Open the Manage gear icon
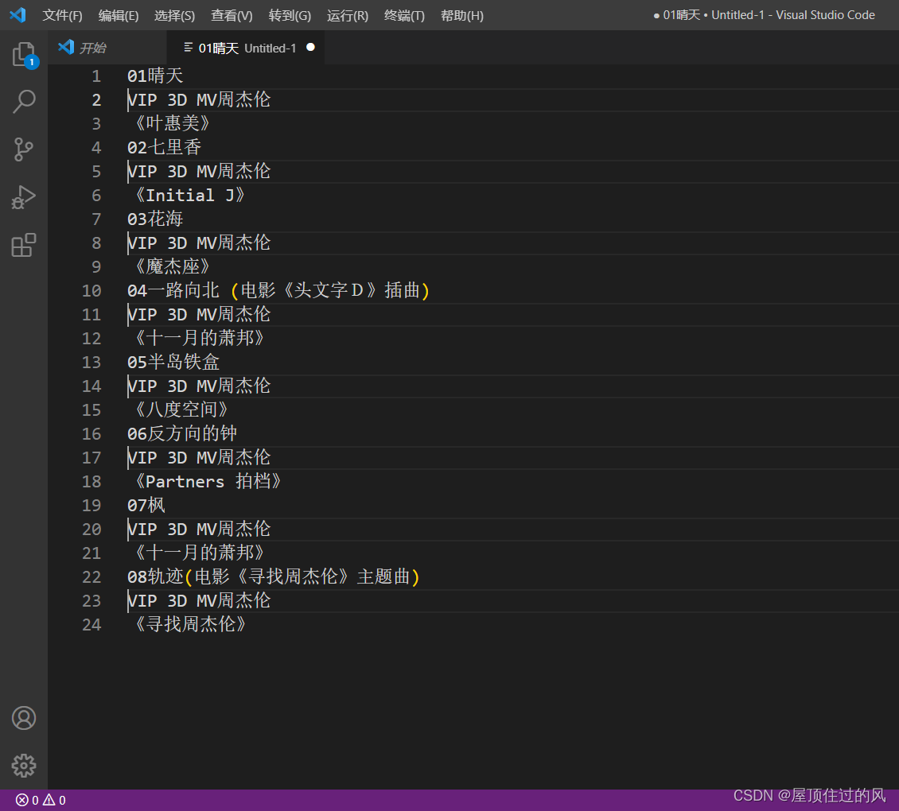The width and height of the screenshot is (899, 811). point(24,766)
